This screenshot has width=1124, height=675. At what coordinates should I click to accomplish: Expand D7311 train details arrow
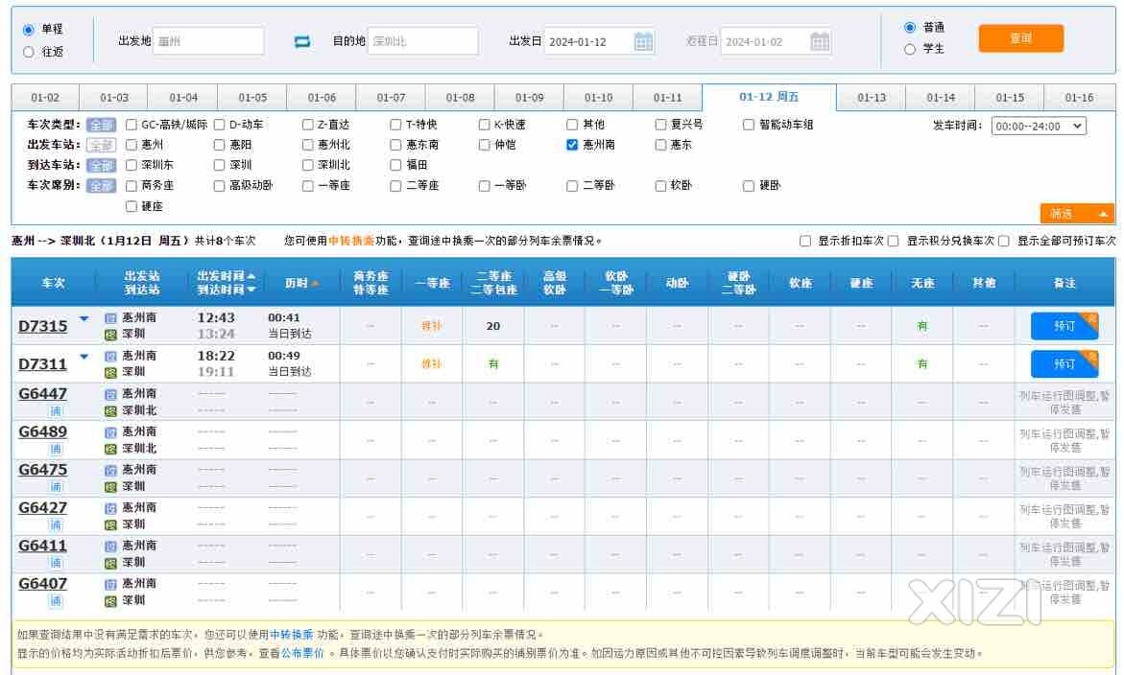(84, 357)
